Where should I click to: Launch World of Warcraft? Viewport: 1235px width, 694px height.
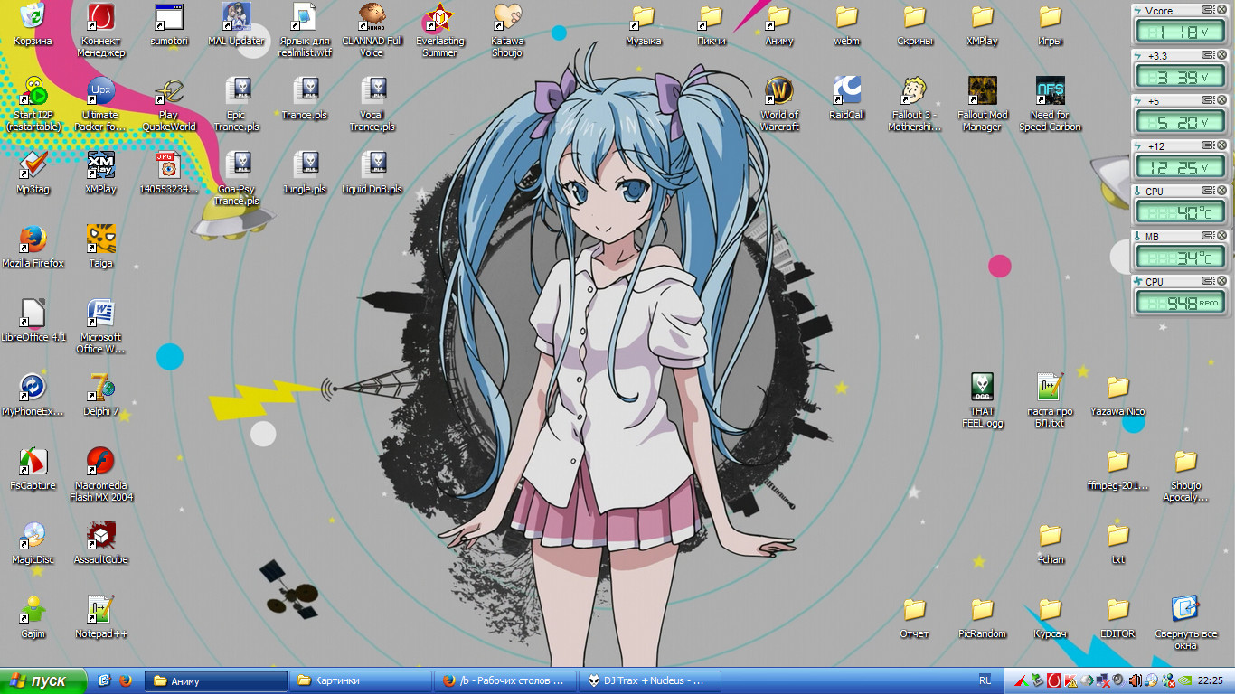pyautogui.click(x=779, y=104)
